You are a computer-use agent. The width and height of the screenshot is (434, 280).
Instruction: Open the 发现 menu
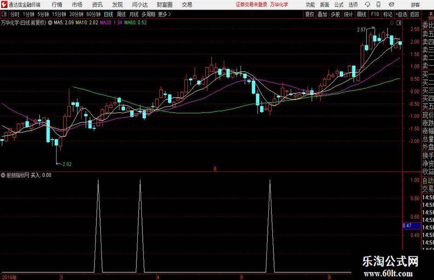(118, 5)
